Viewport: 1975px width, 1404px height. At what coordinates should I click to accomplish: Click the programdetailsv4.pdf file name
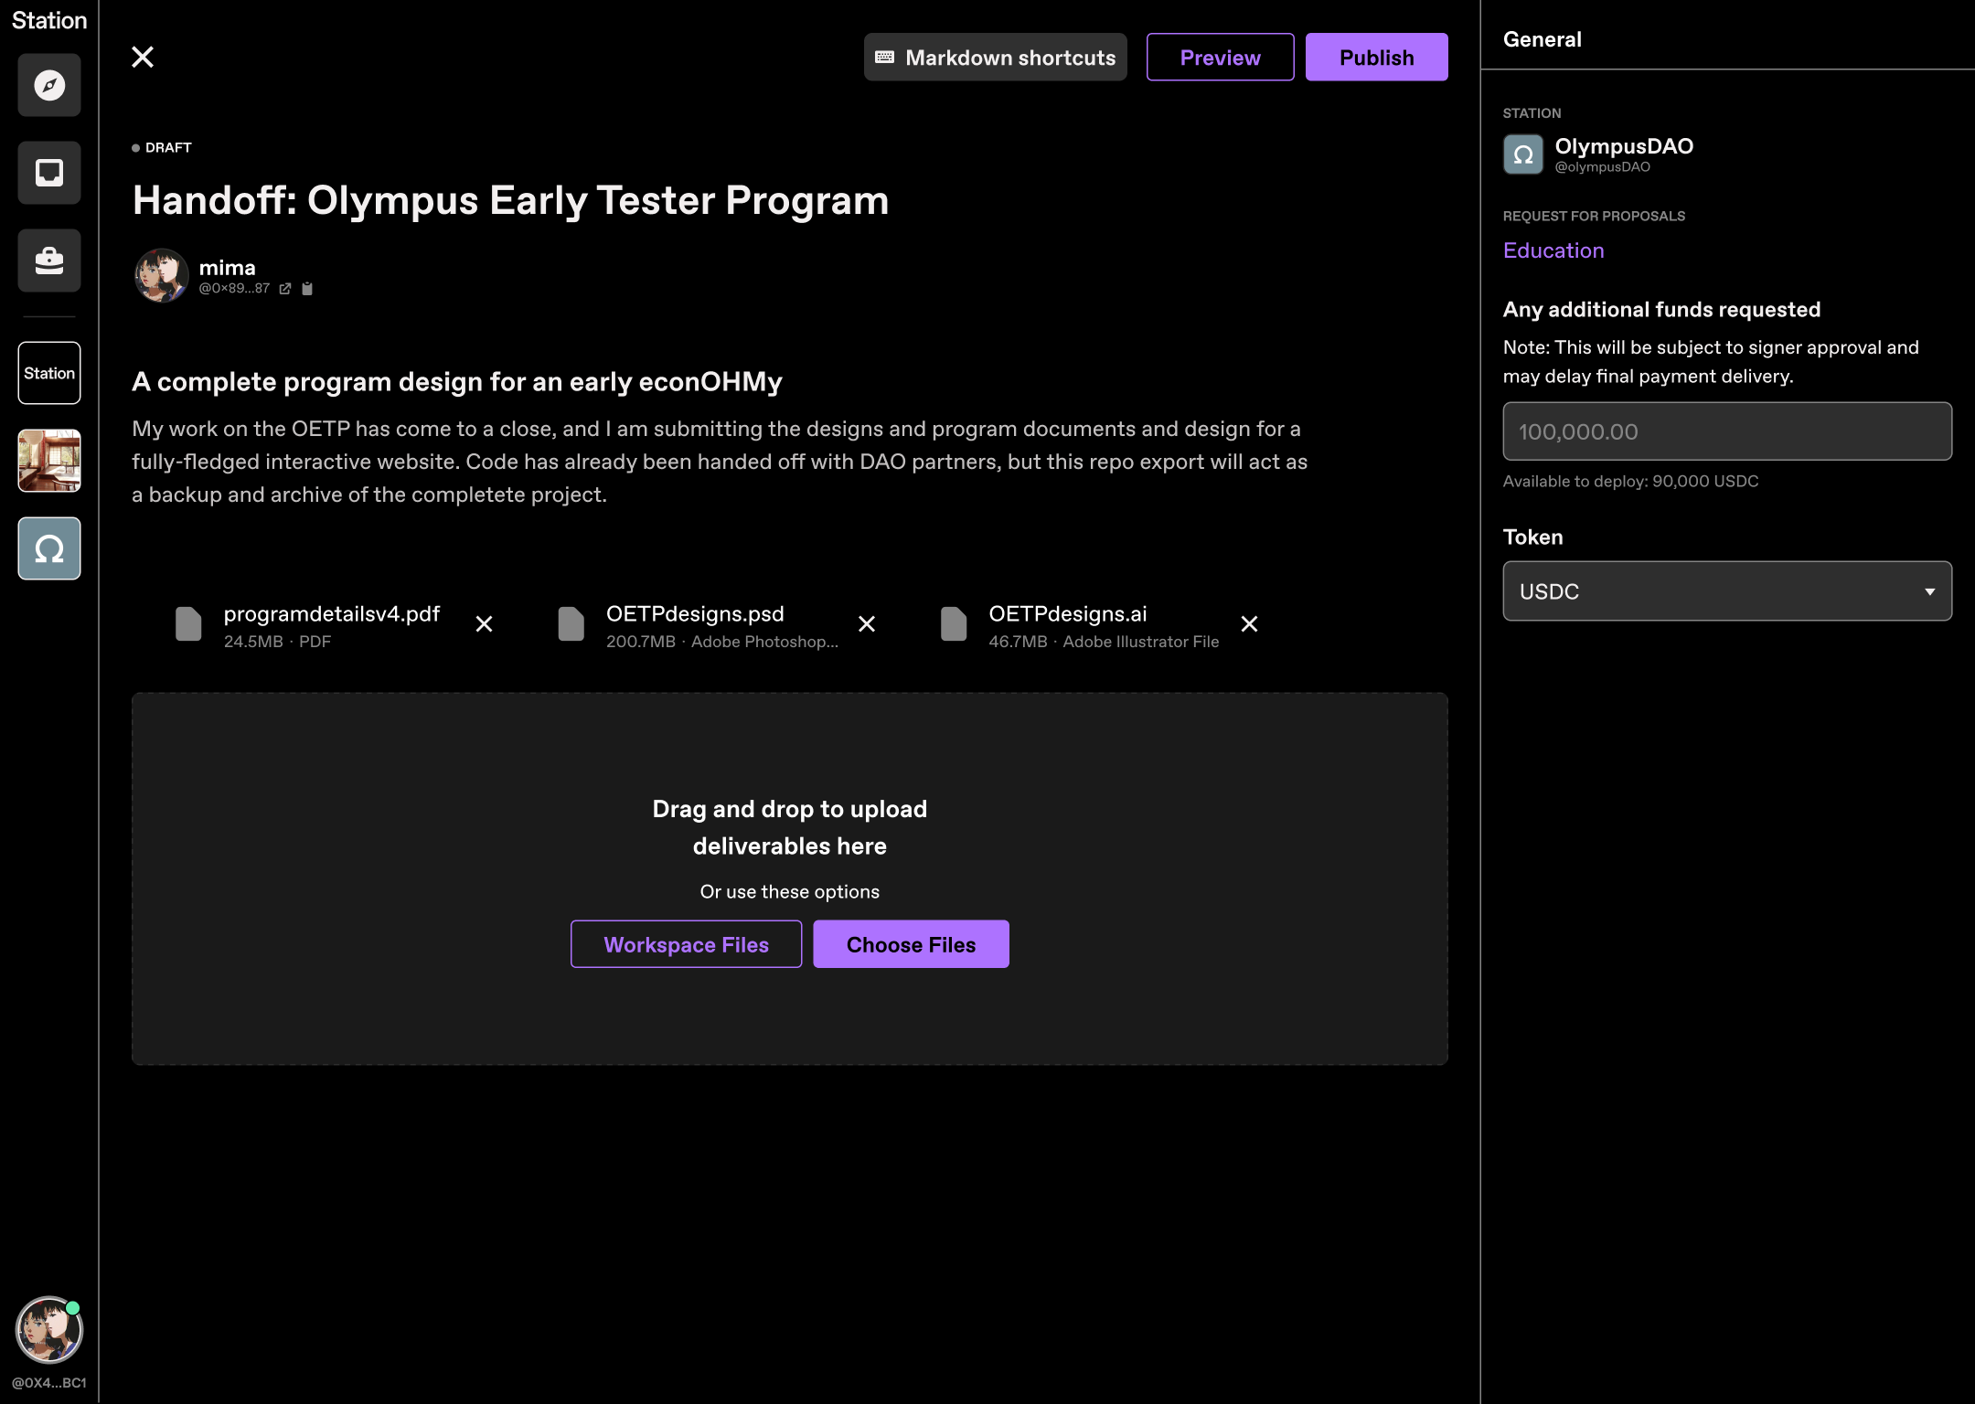pyautogui.click(x=332, y=614)
